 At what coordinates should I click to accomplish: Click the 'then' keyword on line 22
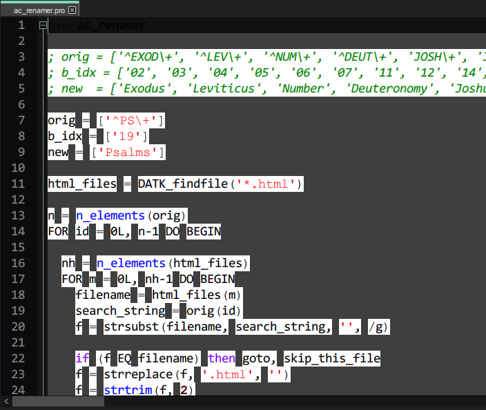point(222,358)
